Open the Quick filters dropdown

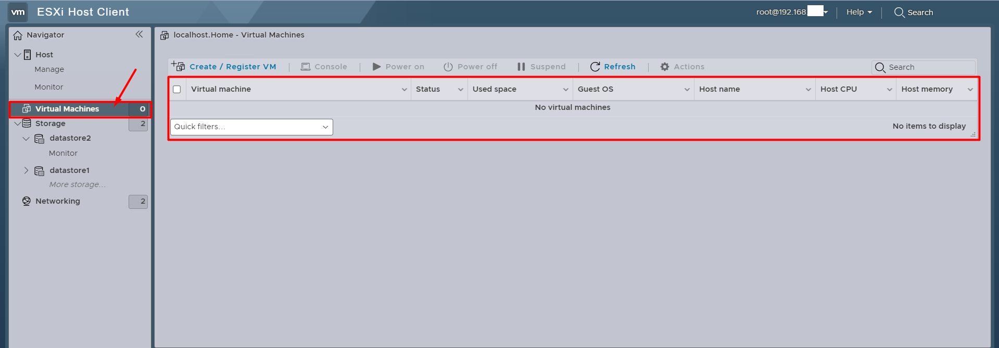click(251, 127)
